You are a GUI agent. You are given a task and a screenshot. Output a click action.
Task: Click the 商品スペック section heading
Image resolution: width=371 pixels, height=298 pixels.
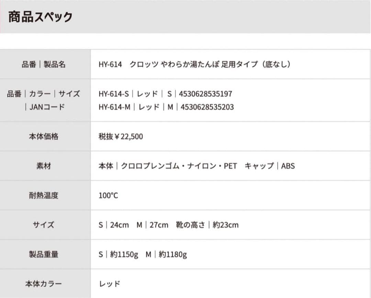pos(41,17)
